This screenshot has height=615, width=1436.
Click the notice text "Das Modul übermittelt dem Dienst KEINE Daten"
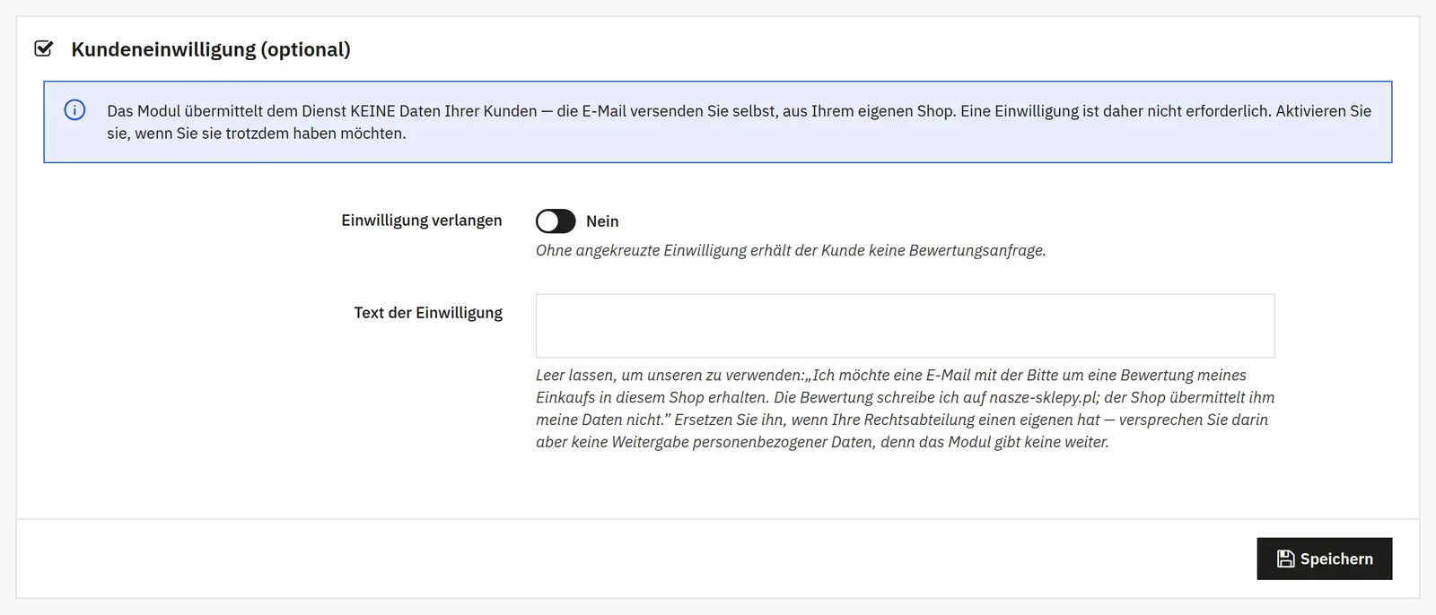[x=739, y=122]
